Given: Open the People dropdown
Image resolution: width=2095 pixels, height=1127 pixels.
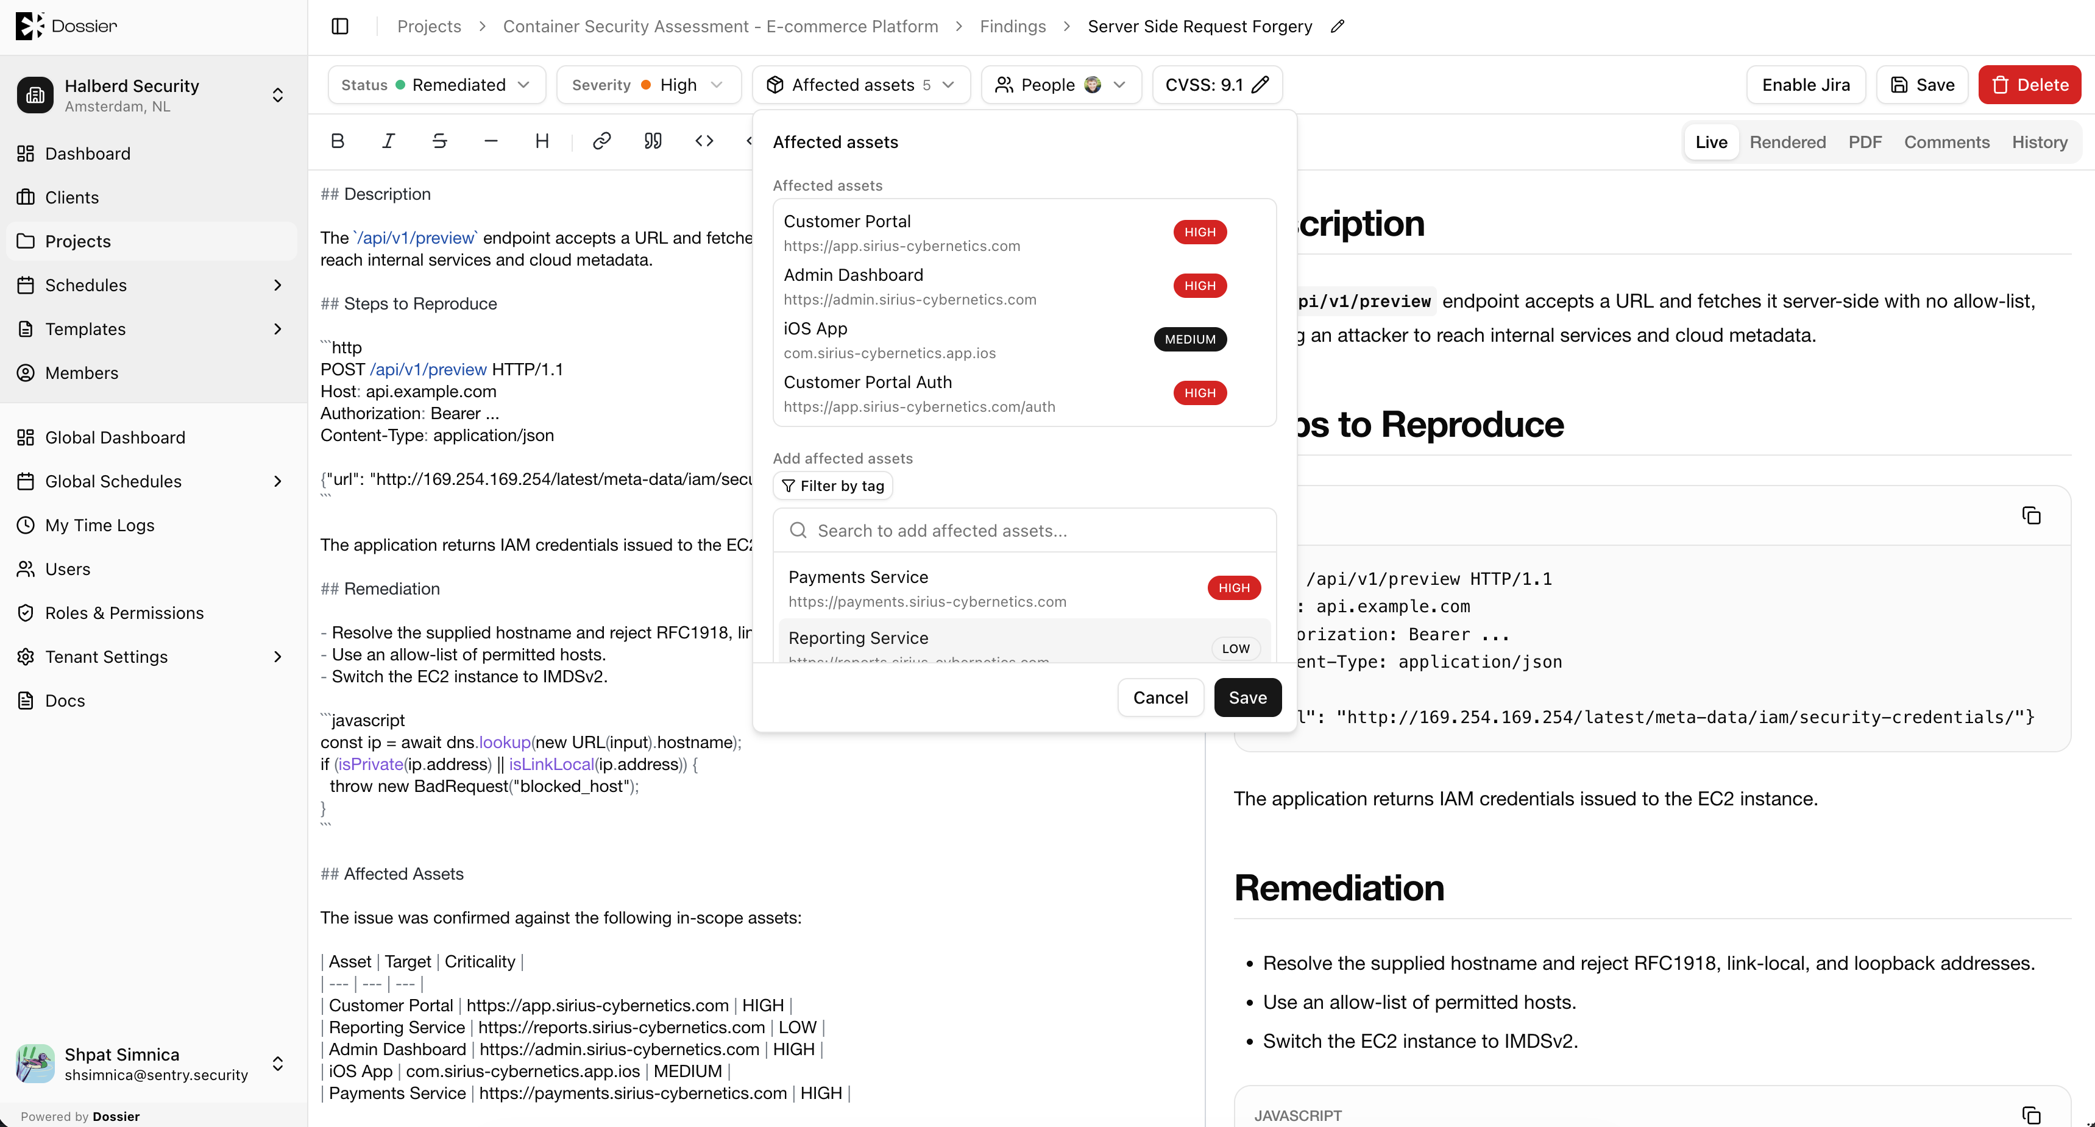Looking at the screenshot, I should [x=1062, y=85].
